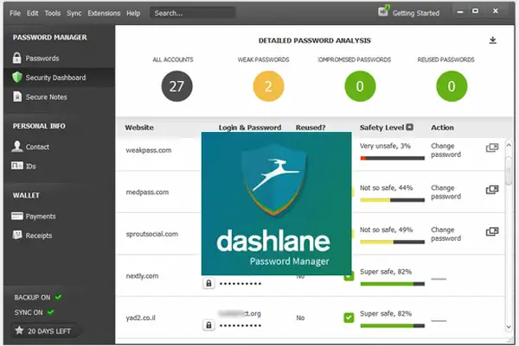Click the nextly.com website entry

pyautogui.click(x=142, y=276)
